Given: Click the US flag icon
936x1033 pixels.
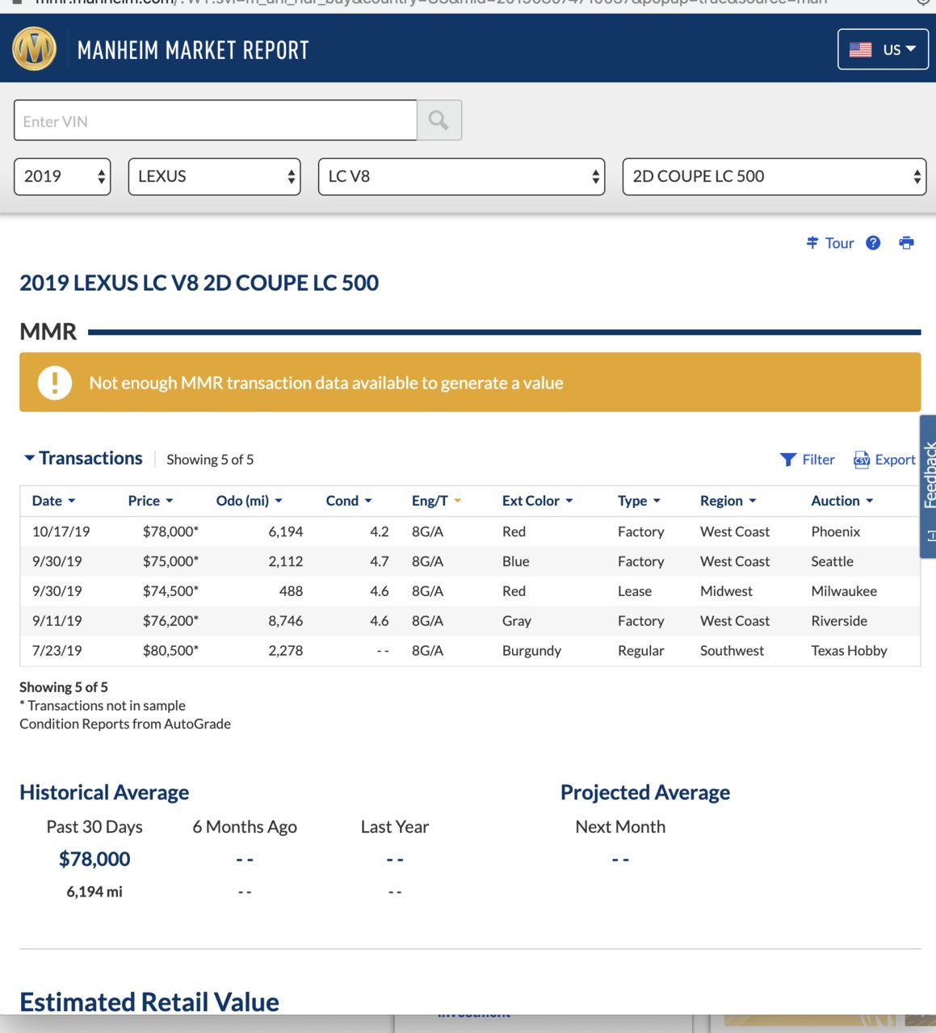Looking at the screenshot, I should coord(861,49).
